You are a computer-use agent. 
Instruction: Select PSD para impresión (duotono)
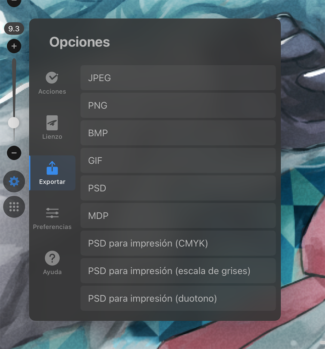point(178,298)
